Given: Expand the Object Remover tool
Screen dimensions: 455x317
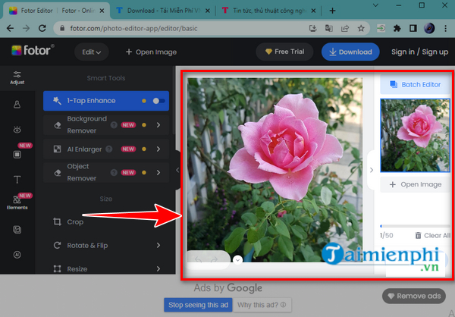Looking at the screenshot, I should (158, 172).
